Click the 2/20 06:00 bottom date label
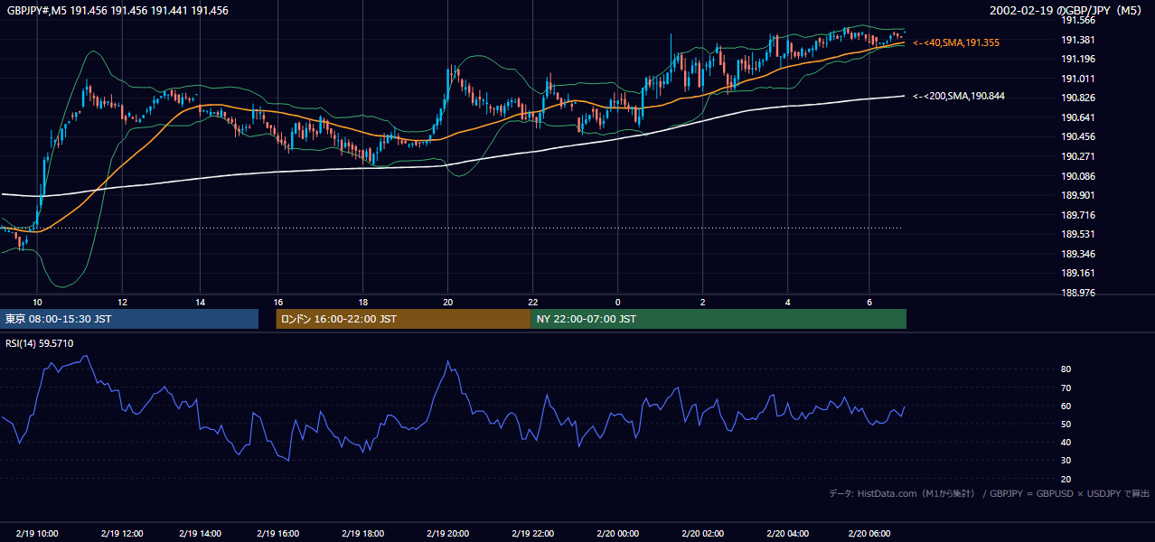This screenshot has height=542, width=1155. pyautogui.click(x=869, y=533)
